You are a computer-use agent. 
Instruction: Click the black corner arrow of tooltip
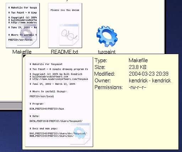coord(24,56)
